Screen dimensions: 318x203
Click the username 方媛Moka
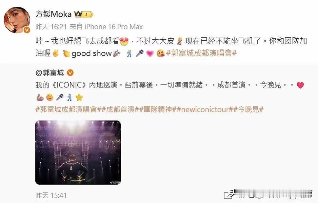pyautogui.click(x=54, y=14)
